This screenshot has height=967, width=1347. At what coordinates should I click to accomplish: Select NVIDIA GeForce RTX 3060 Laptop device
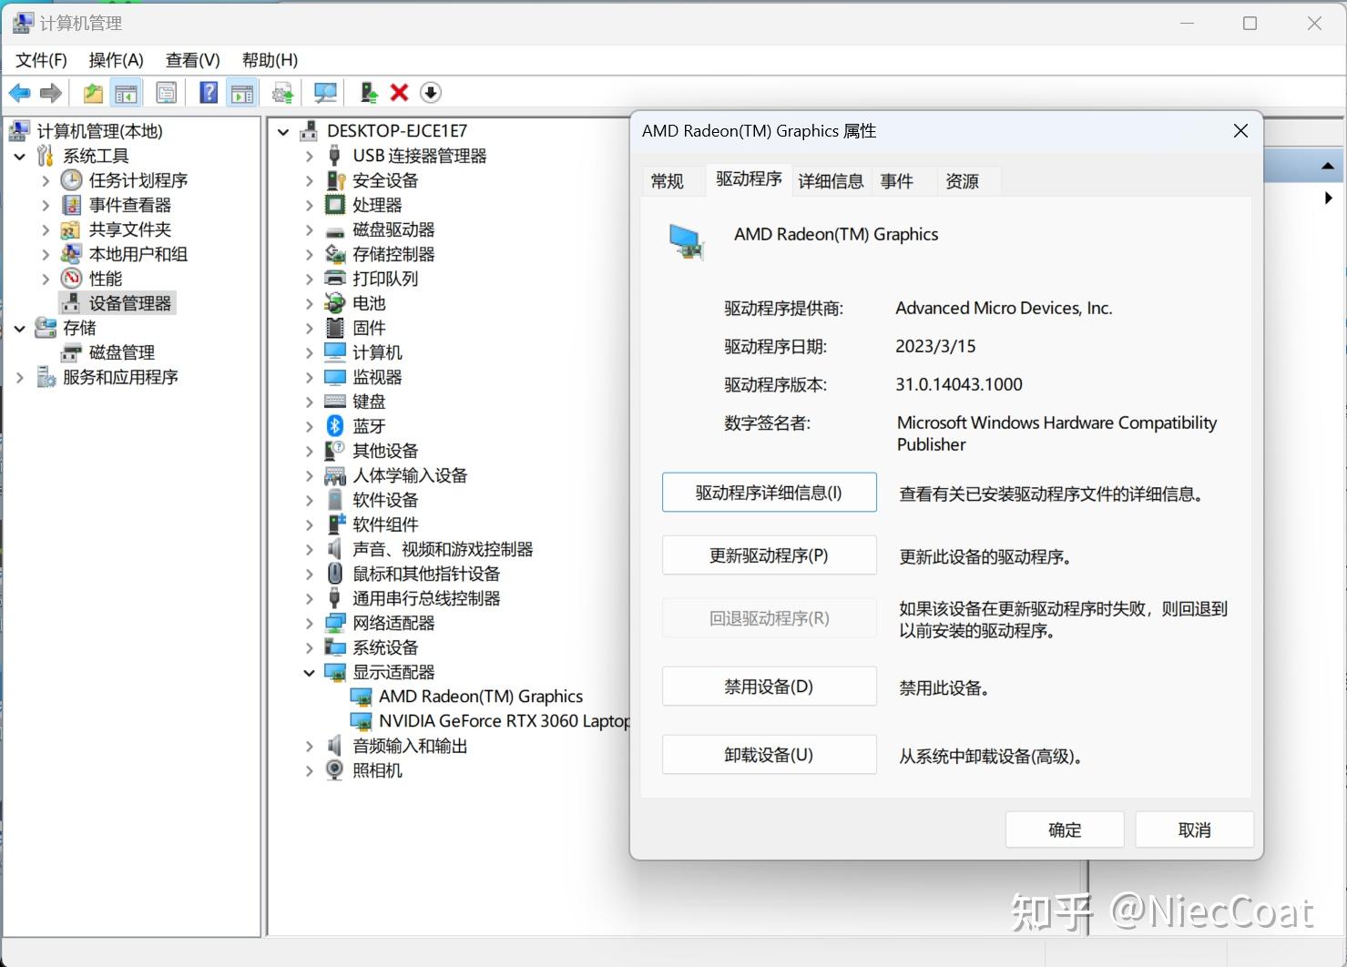(505, 720)
